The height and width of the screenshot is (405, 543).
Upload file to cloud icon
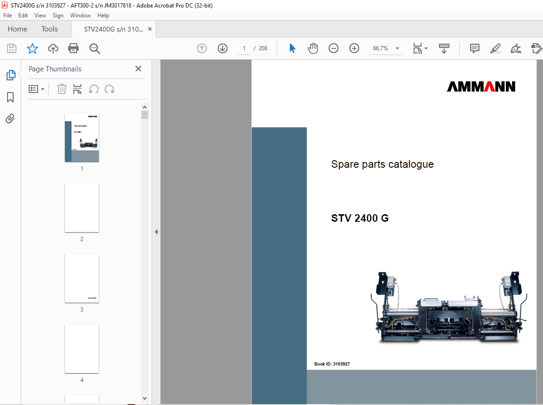pyautogui.click(x=53, y=48)
